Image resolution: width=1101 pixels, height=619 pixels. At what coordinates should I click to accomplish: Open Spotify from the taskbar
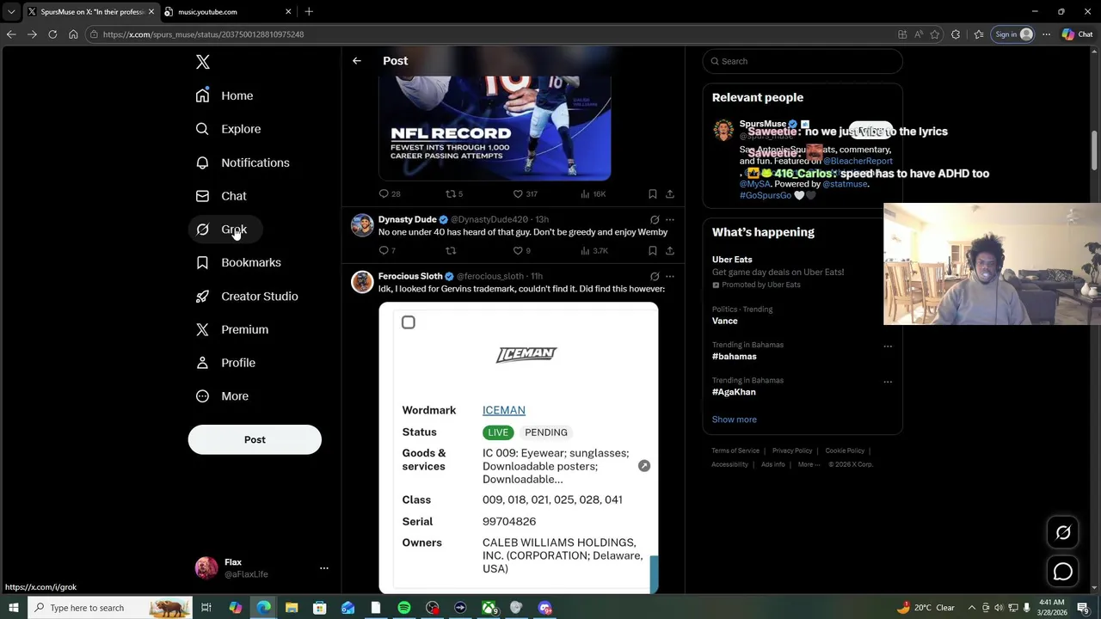click(x=404, y=608)
